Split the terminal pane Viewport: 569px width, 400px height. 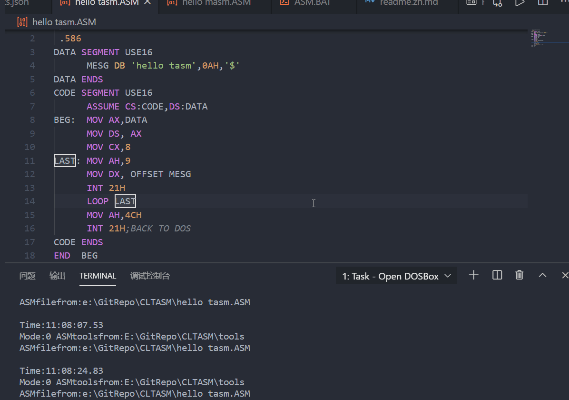point(497,275)
